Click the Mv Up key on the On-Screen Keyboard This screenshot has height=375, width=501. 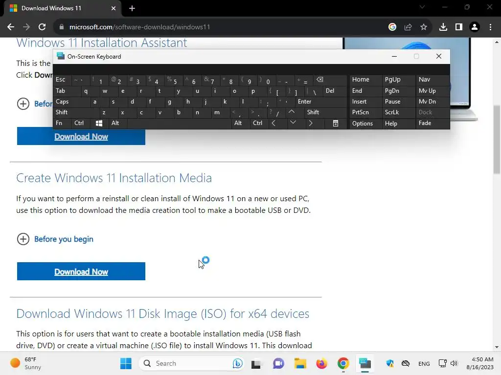coord(433,91)
